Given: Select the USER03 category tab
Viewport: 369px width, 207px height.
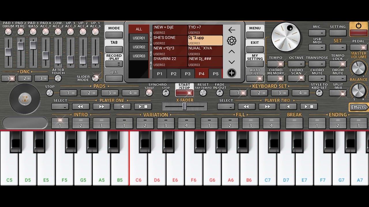Looking at the screenshot, I should pos(139,56).
